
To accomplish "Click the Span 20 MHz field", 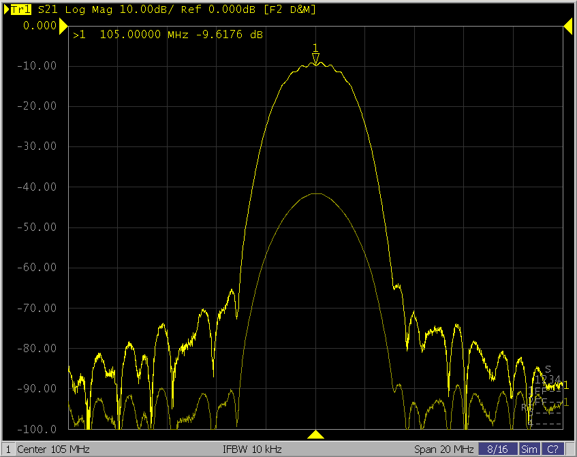I will pyautogui.click(x=443, y=450).
